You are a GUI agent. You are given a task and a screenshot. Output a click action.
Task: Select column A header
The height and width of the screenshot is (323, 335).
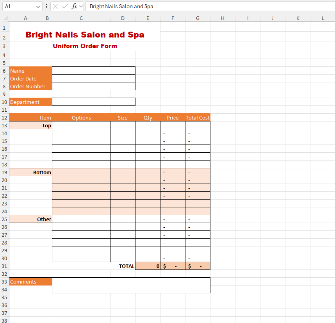(25, 18)
